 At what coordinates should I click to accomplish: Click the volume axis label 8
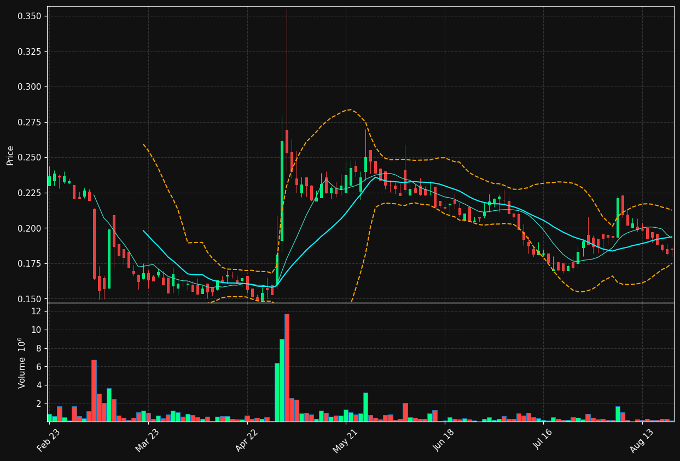38,348
